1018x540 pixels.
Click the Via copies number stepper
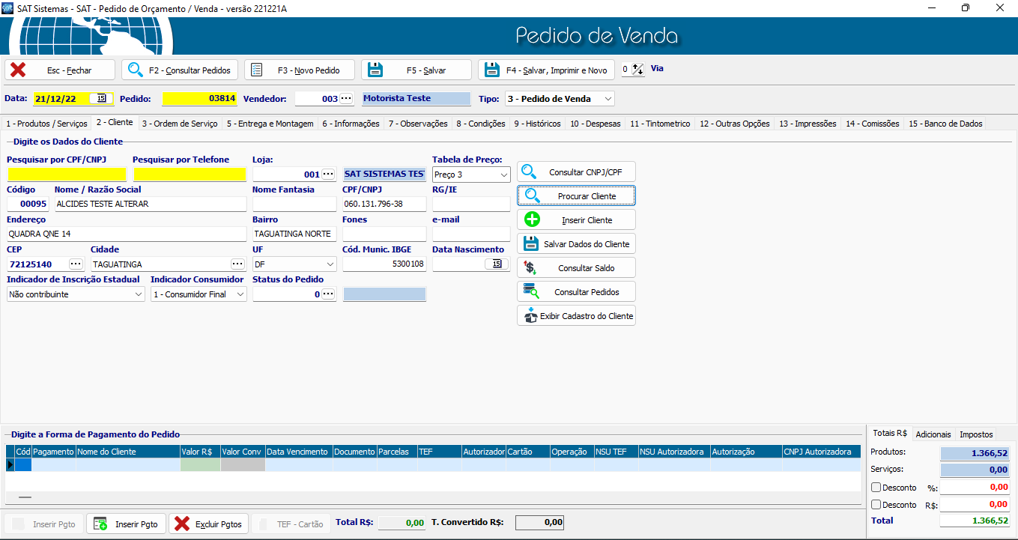[637, 69]
